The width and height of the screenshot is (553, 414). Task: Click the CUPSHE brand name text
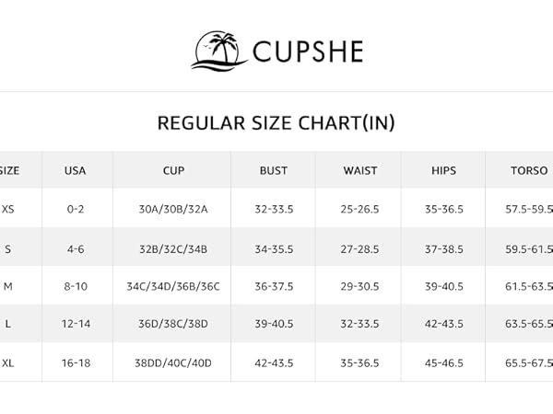tap(308, 52)
